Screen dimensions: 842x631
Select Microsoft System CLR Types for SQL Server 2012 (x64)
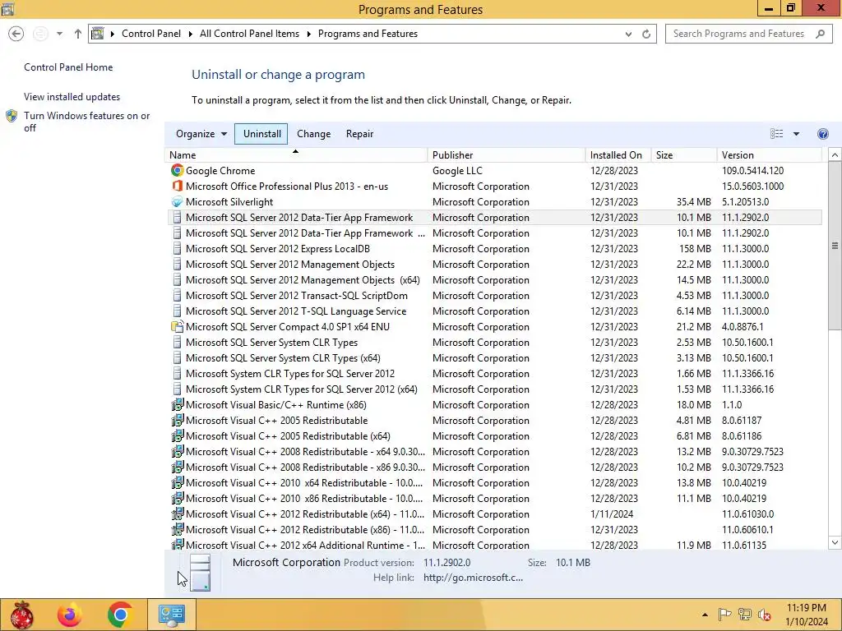[x=494, y=389]
